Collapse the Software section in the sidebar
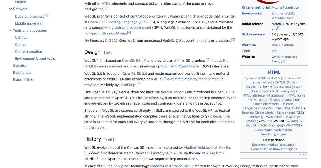 click(x=11, y=9)
